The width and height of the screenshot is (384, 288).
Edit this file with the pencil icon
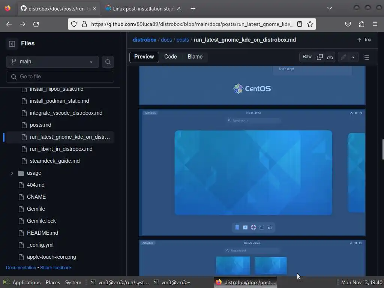(343, 57)
